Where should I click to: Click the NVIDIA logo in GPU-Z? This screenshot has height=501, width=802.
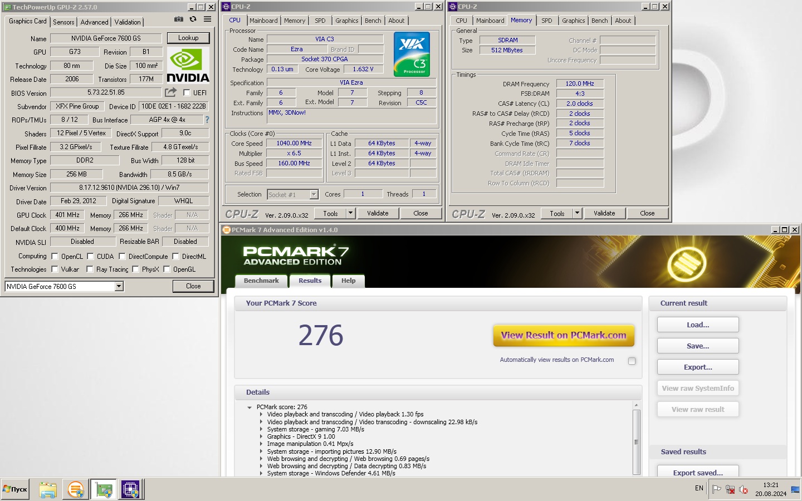[x=188, y=66]
